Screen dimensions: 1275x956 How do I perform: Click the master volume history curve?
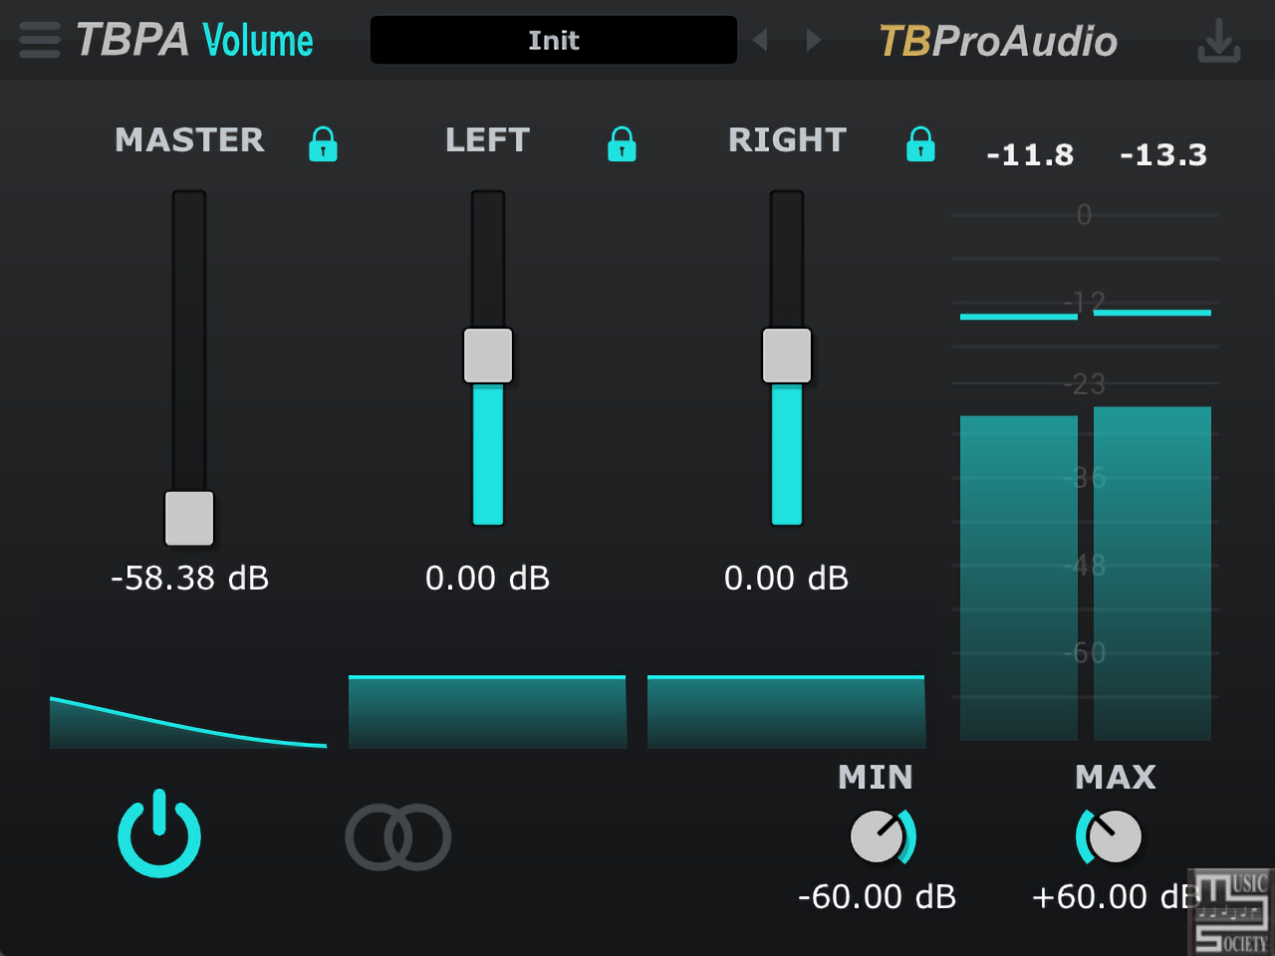[x=188, y=722]
